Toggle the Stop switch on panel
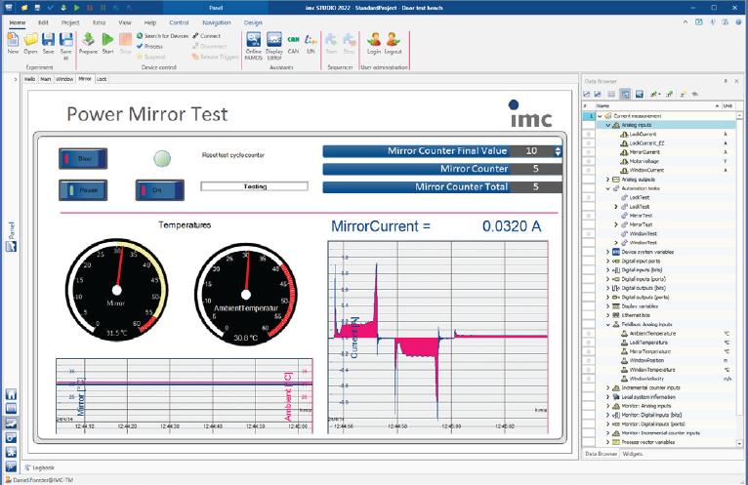748x485 pixels. click(83, 158)
